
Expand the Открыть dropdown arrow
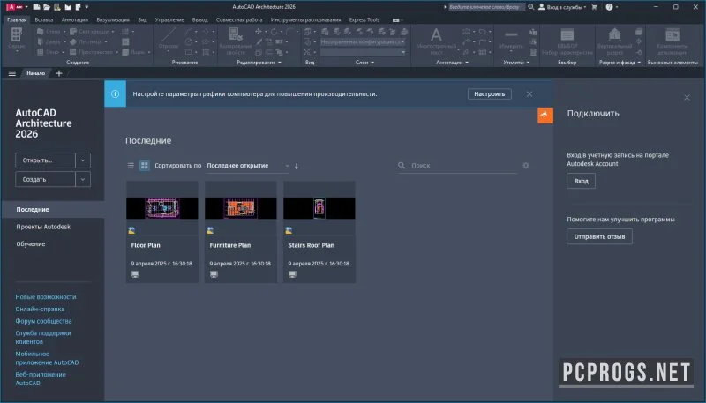pyautogui.click(x=83, y=160)
